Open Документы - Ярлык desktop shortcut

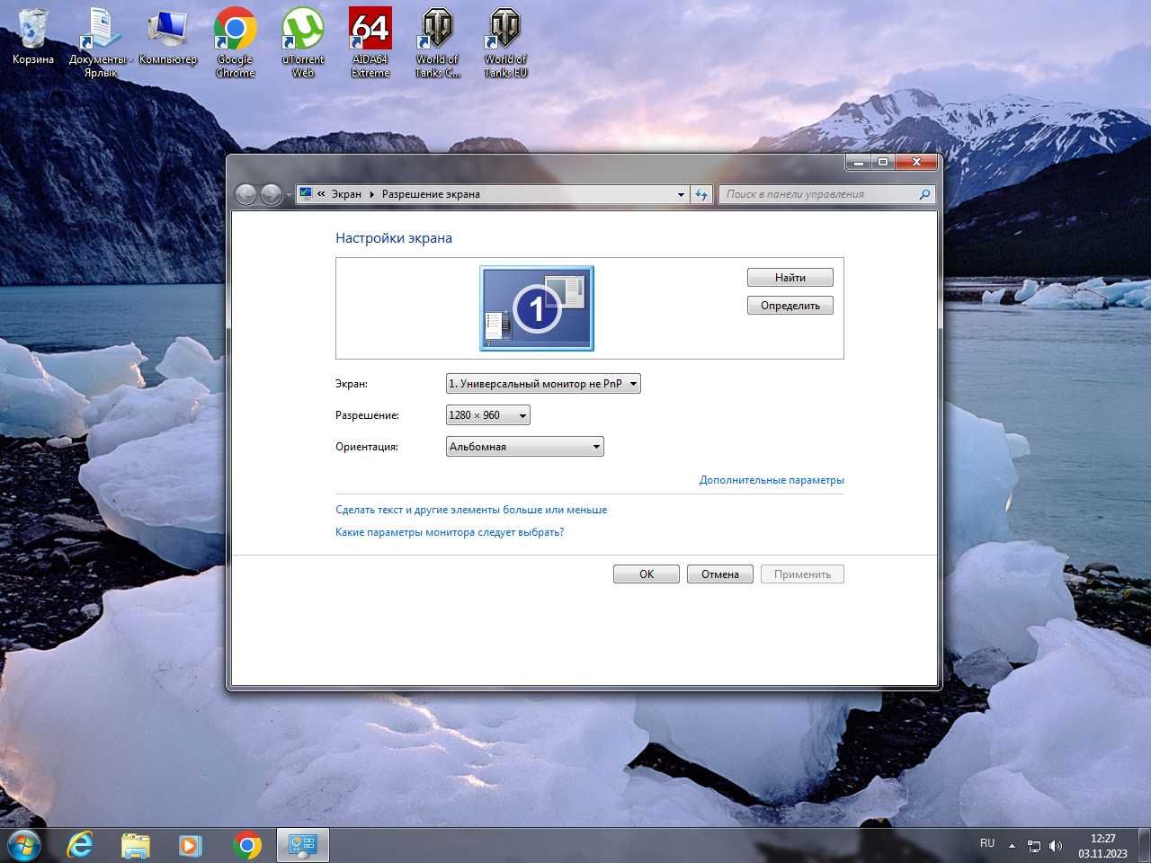(x=100, y=41)
